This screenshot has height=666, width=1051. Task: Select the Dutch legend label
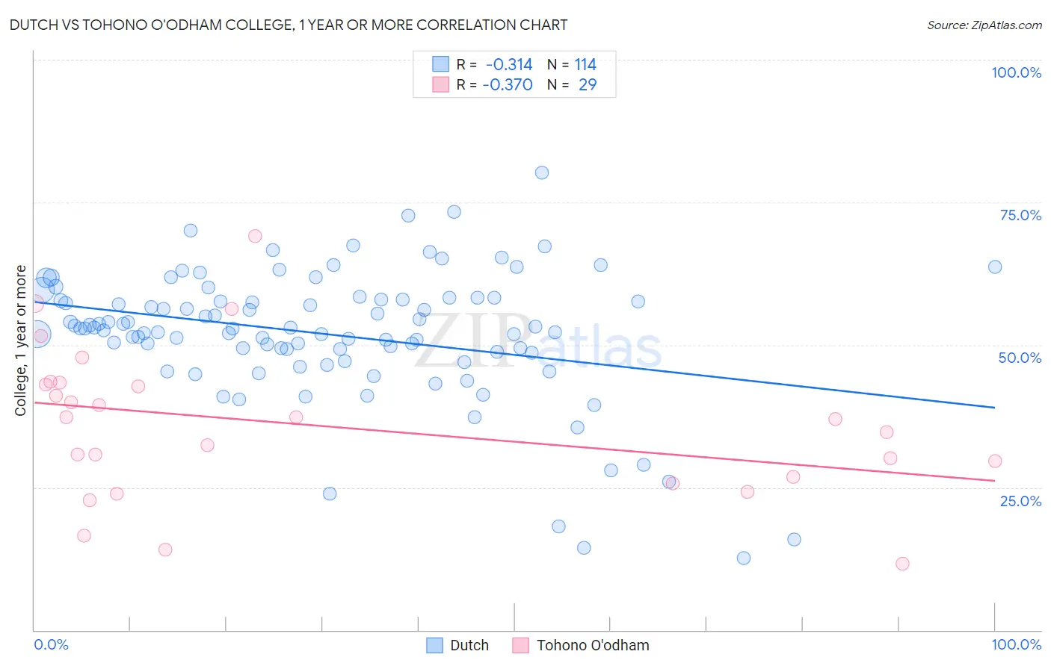point(469,645)
